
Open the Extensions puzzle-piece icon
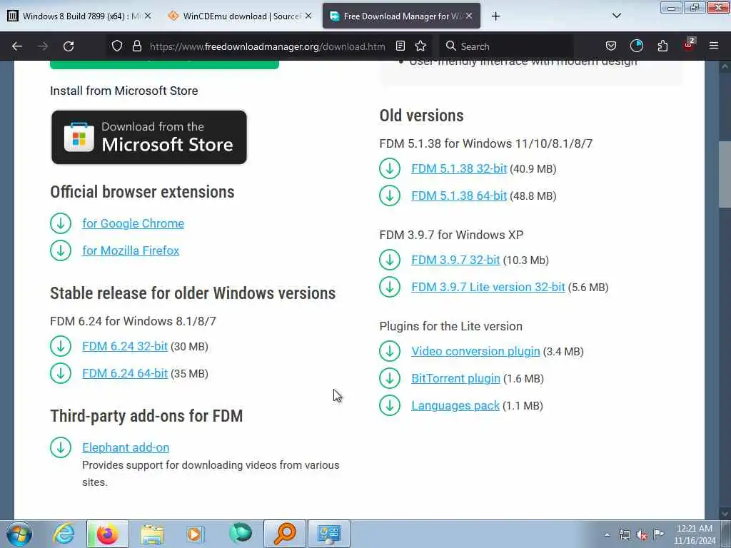click(662, 46)
